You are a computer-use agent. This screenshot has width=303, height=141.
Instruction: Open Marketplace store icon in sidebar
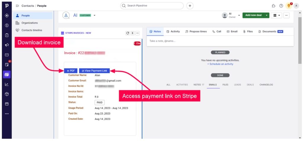[x=7, y=104]
